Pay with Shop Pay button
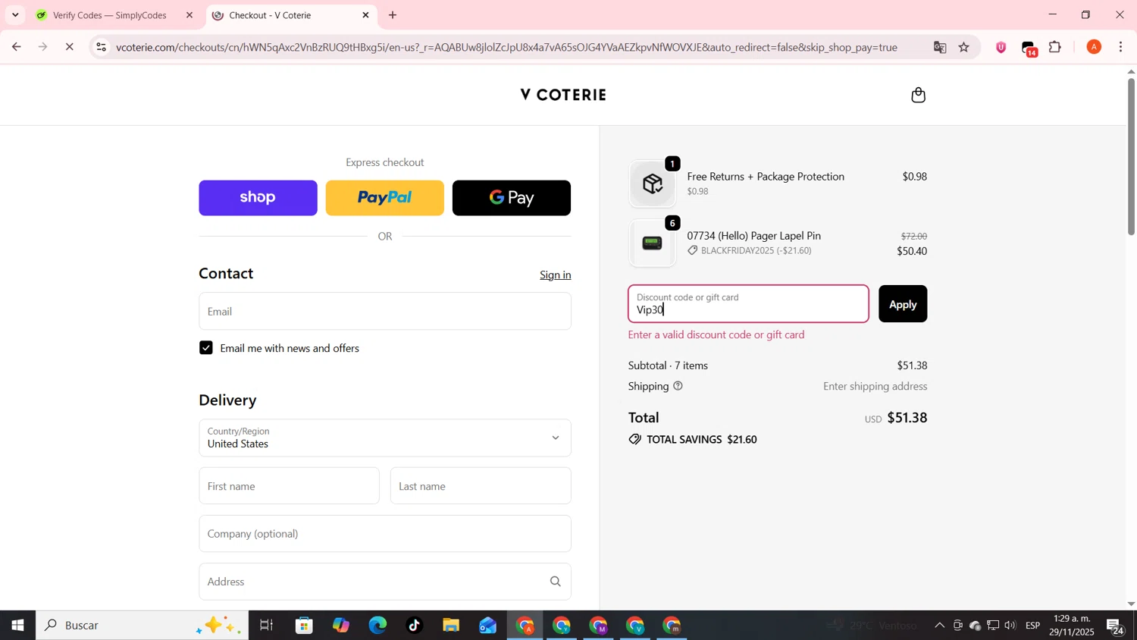 pyautogui.click(x=258, y=198)
